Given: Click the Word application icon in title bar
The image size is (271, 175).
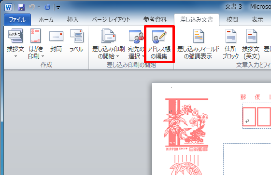Looking at the screenshot, I should point(8,7).
